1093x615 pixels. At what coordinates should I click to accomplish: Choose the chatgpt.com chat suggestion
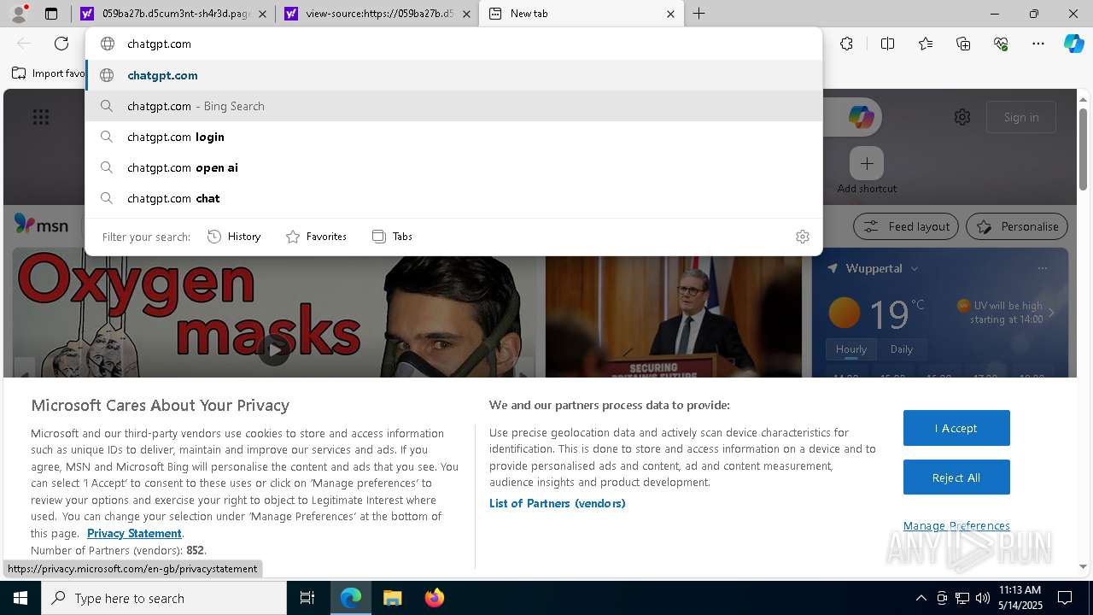[x=453, y=198]
